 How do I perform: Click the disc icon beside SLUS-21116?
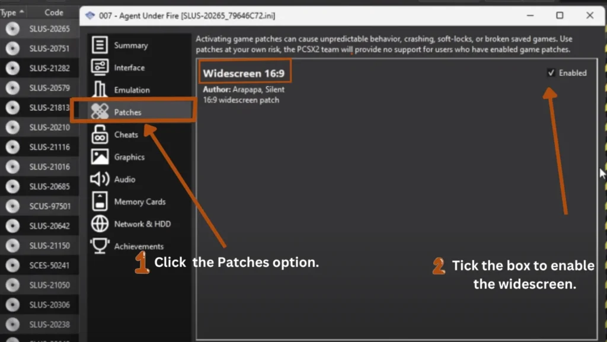coord(12,147)
